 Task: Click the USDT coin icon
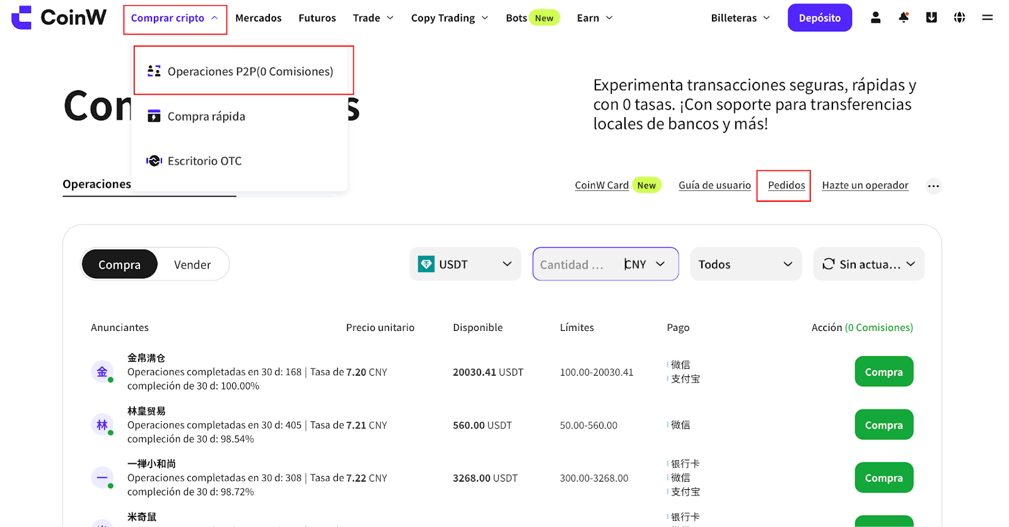pos(426,264)
